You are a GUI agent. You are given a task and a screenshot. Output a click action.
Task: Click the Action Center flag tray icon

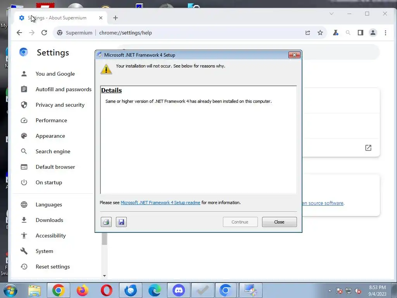tap(339, 291)
